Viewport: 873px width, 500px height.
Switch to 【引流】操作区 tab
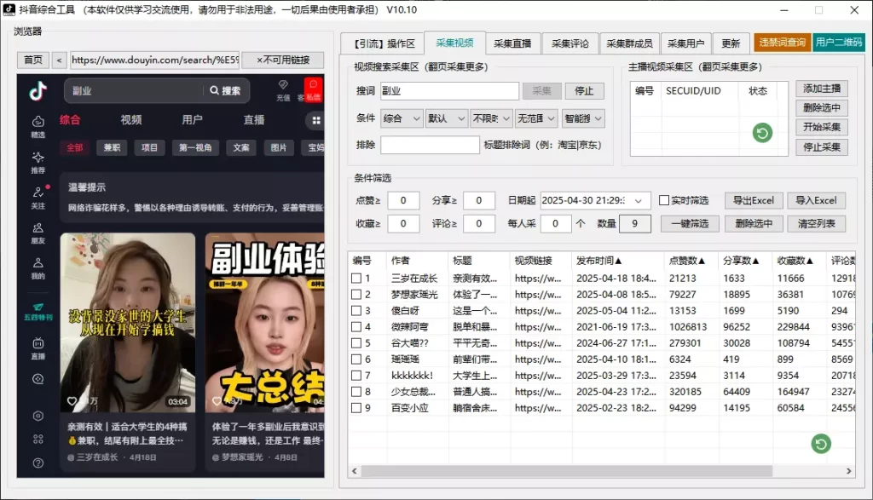click(x=384, y=43)
